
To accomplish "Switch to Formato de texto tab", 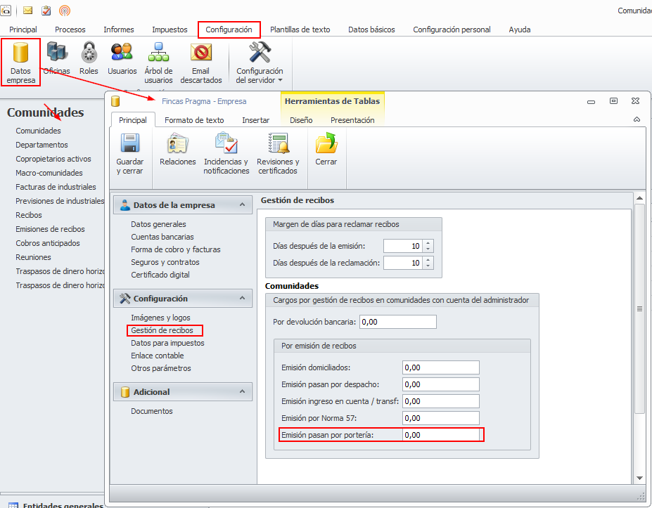I will [194, 120].
